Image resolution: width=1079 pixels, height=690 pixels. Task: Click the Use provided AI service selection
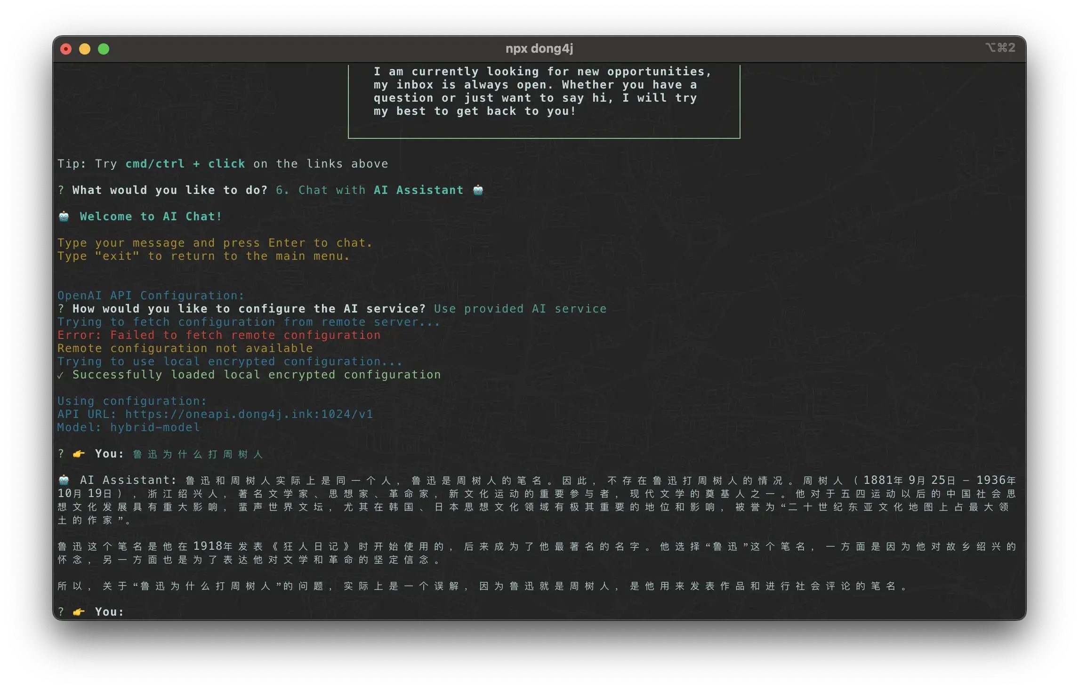(520, 309)
